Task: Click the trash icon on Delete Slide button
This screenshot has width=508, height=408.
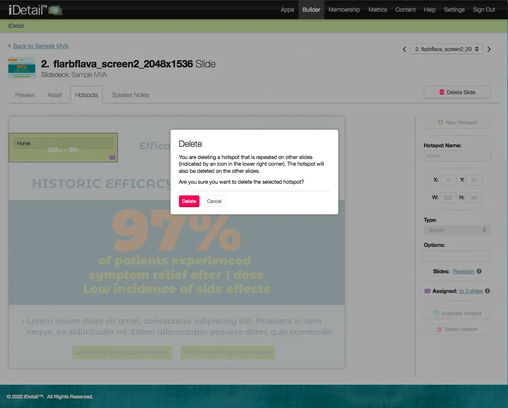Action: tap(442, 92)
